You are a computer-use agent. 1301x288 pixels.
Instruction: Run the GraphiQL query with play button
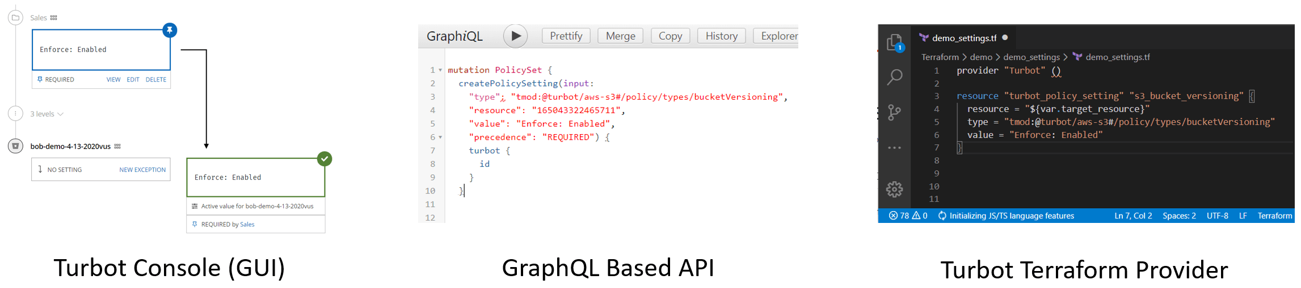(515, 36)
